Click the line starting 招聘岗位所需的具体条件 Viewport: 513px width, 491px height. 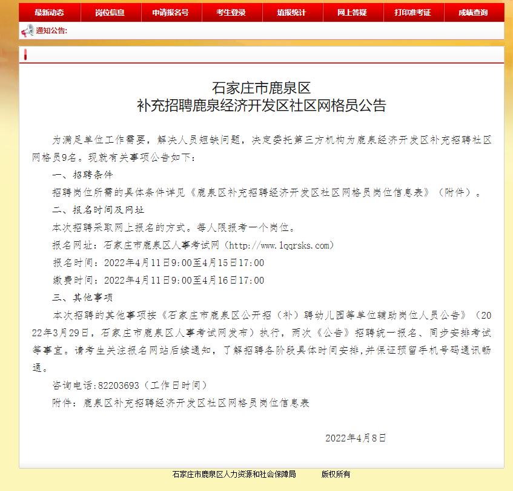click(x=266, y=193)
